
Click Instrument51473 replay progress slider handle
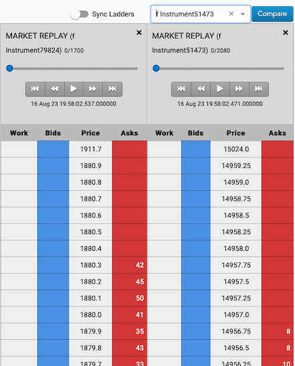pos(156,68)
